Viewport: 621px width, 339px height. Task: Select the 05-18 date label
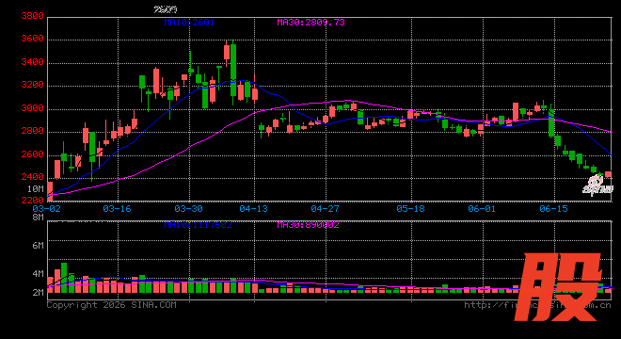[x=410, y=209]
